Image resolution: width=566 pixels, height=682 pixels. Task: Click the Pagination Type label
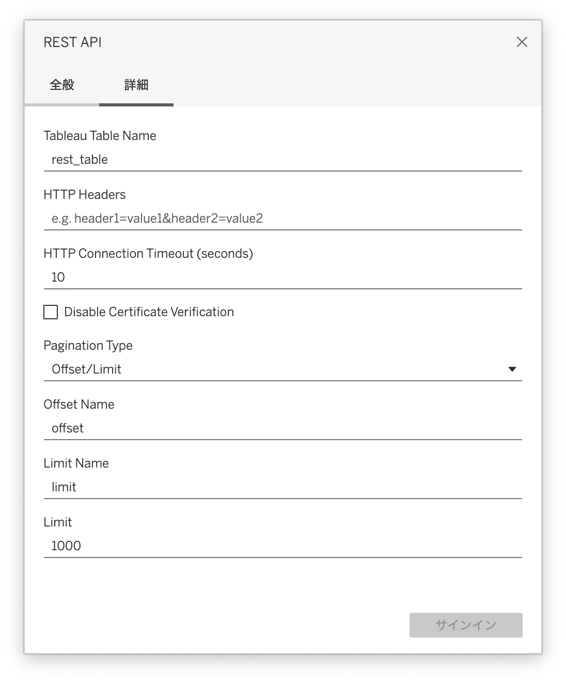click(88, 346)
